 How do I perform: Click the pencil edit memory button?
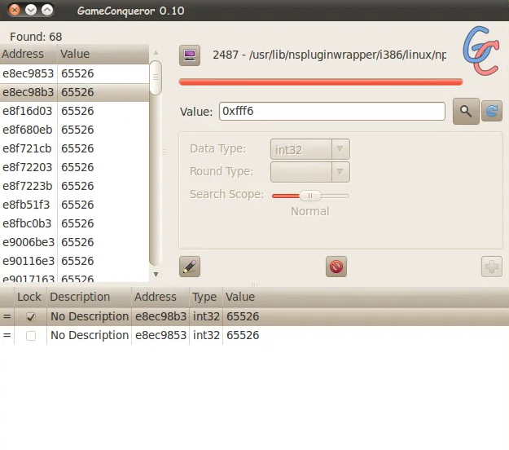[x=190, y=267]
